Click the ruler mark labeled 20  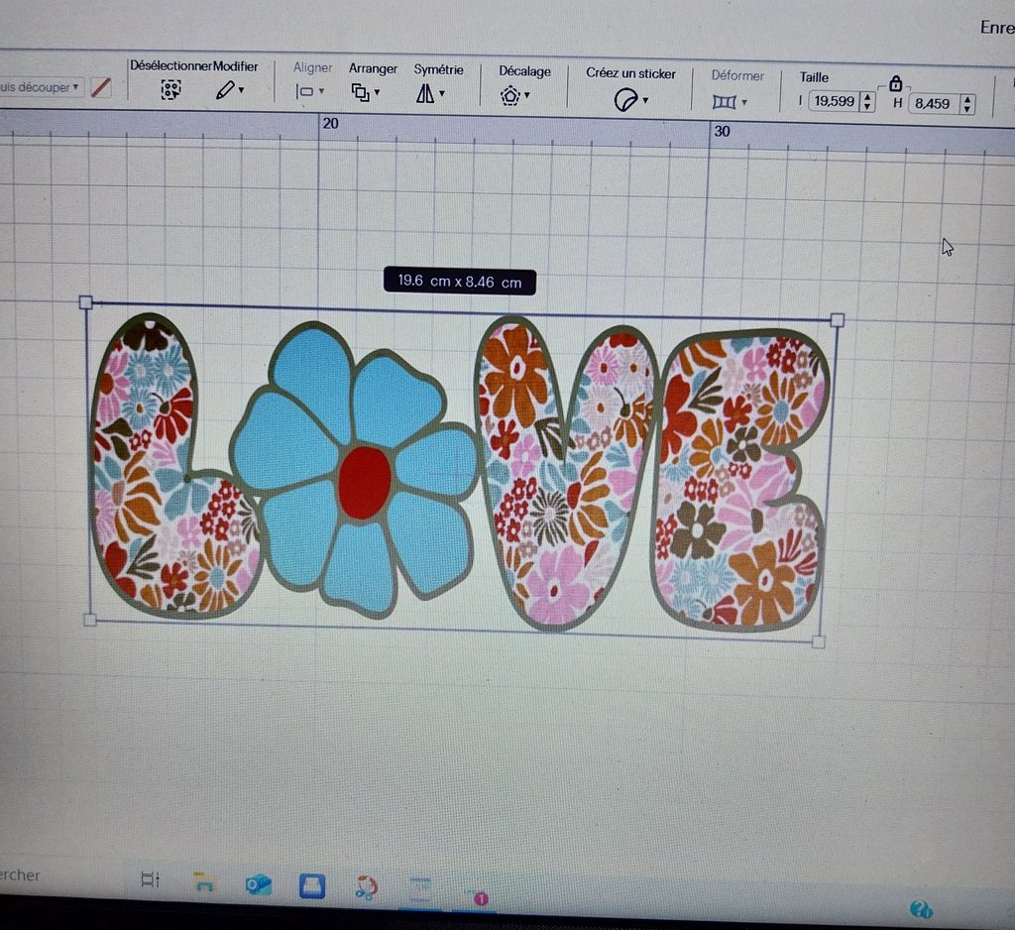click(x=331, y=124)
